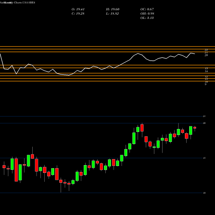
Task: Select the OL: 3.13 reading
Action: (x=147, y=18)
